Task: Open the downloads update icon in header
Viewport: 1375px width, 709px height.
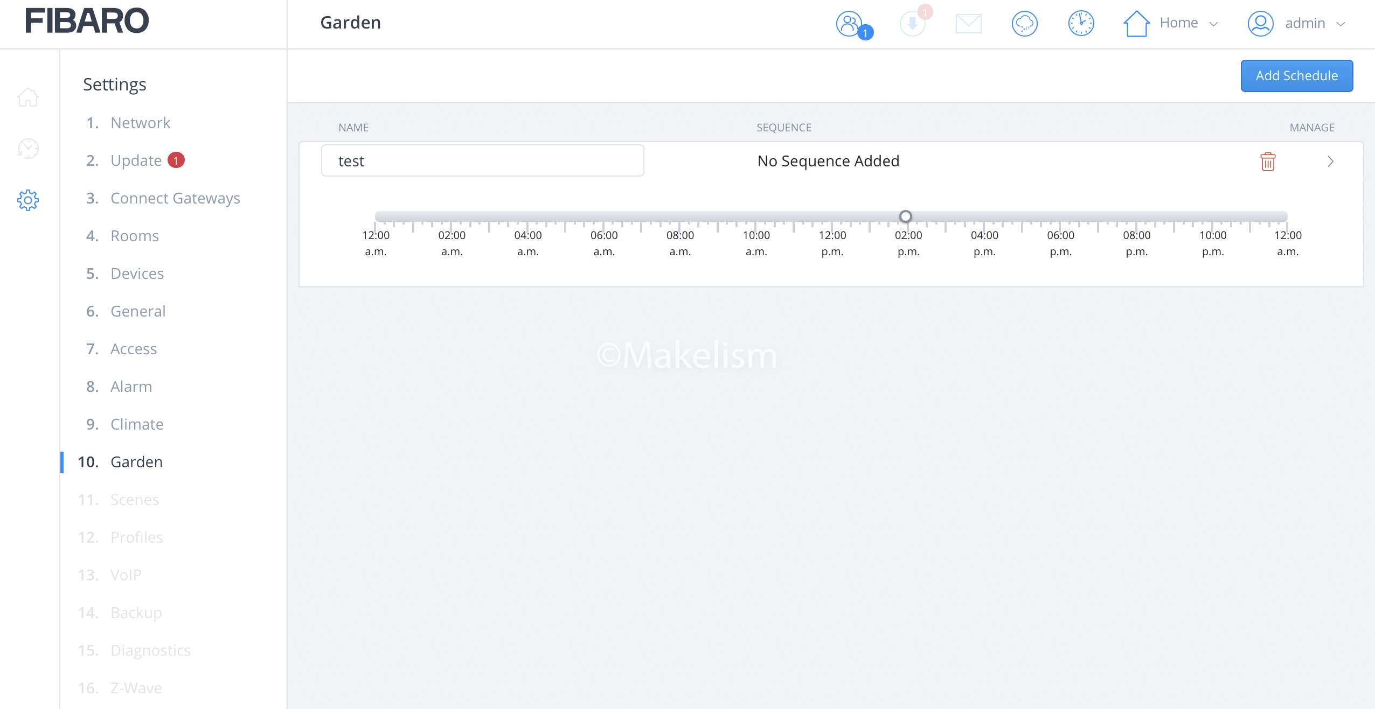Action: tap(913, 24)
